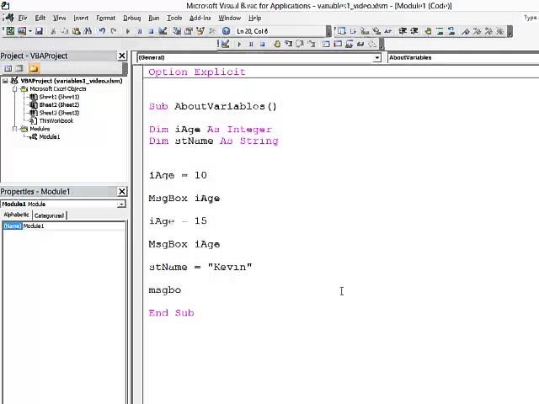Open Standard toolbar options dropdown

click(329, 31)
